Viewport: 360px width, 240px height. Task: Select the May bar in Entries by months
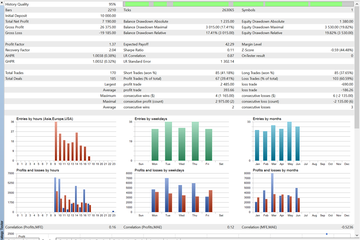289,141
